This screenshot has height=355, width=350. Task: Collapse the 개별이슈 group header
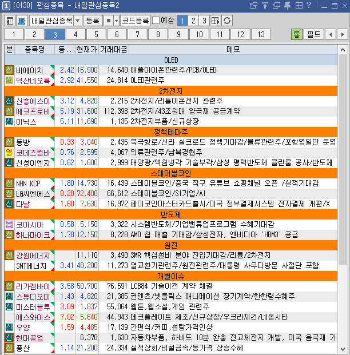(171, 276)
